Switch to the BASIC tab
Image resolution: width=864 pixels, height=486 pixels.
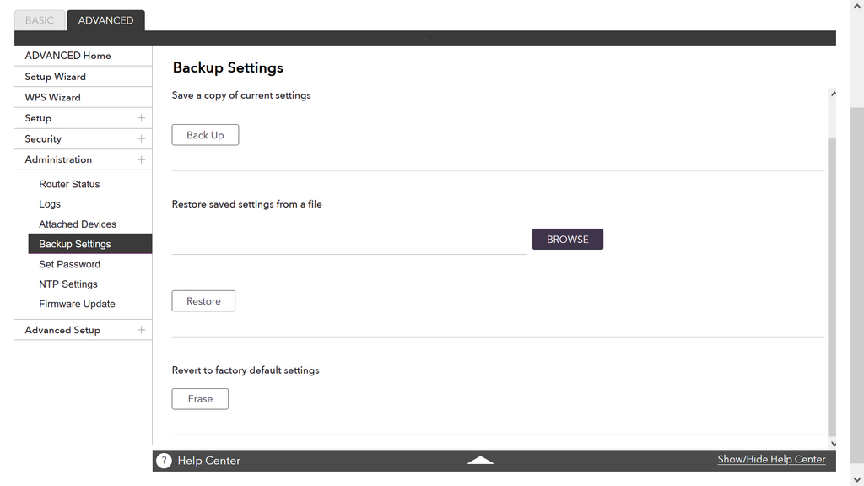pyautogui.click(x=40, y=20)
